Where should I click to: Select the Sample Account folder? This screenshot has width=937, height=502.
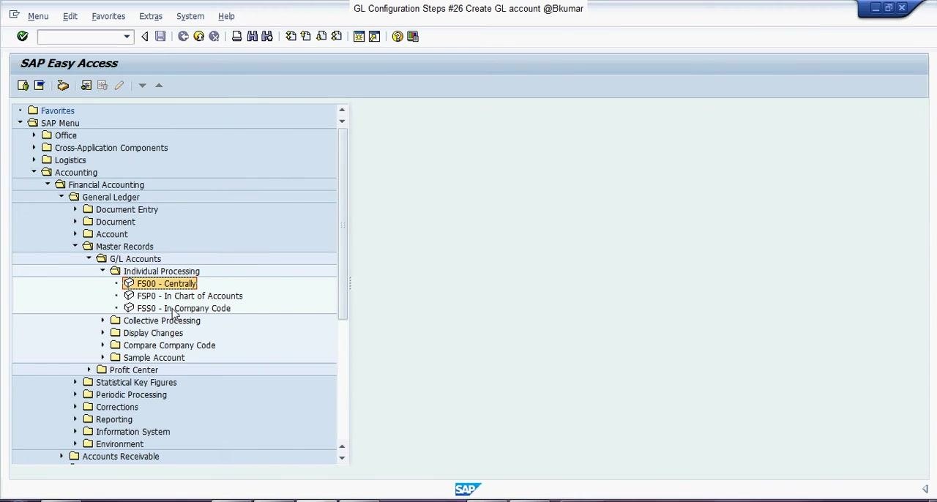[154, 358]
